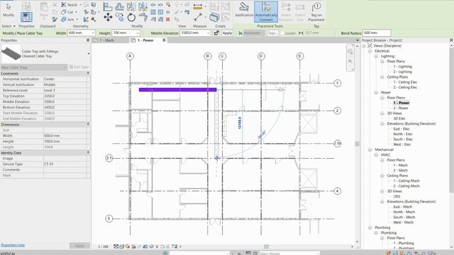Open the Height dropdown in options bar
The height and width of the screenshot is (255, 454).
(138, 33)
